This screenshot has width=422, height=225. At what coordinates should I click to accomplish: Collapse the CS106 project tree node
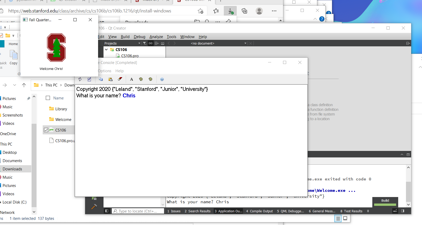[106, 49]
